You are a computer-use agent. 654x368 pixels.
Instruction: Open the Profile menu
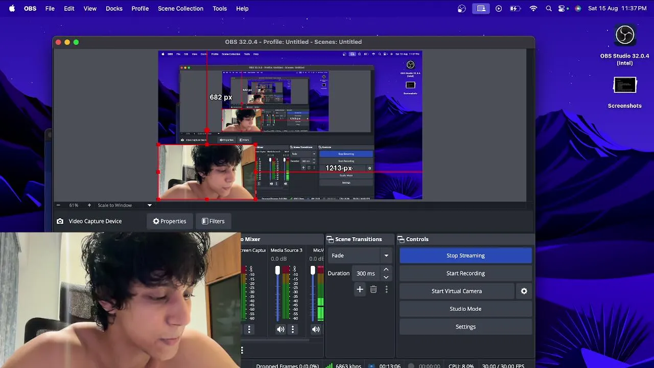(140, 8)
